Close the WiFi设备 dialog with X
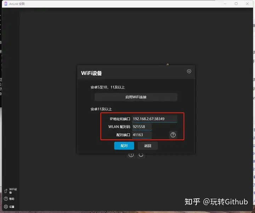The height and width of the screenshot is (213, 255). click(x=189, y=71)
